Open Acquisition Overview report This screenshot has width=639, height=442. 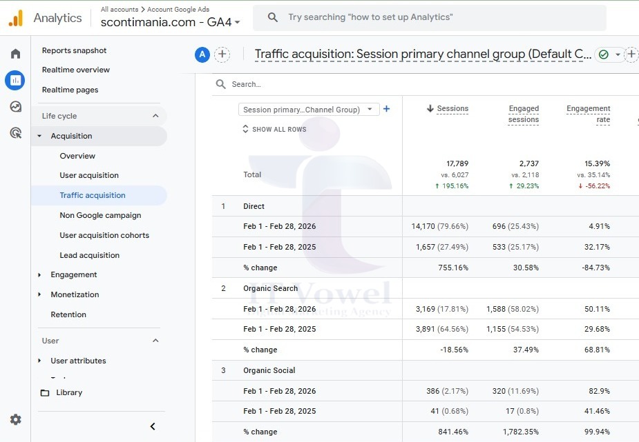coord(77,156)
